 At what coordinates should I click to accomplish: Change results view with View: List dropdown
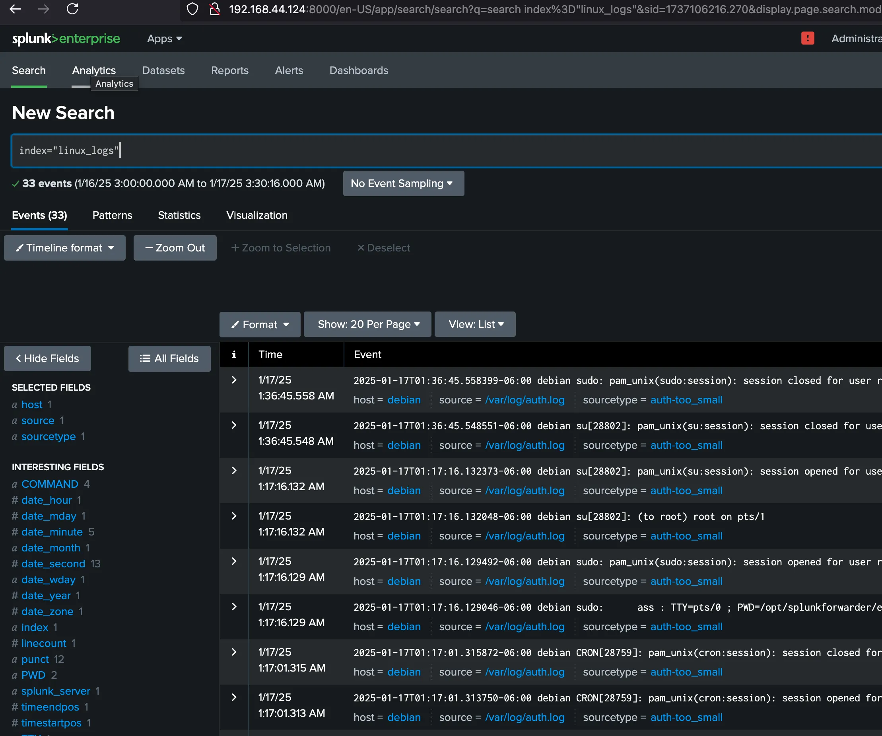pos(474,324)
